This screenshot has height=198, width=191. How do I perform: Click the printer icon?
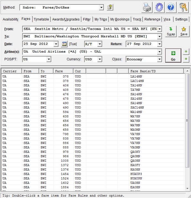pos(147,7)
